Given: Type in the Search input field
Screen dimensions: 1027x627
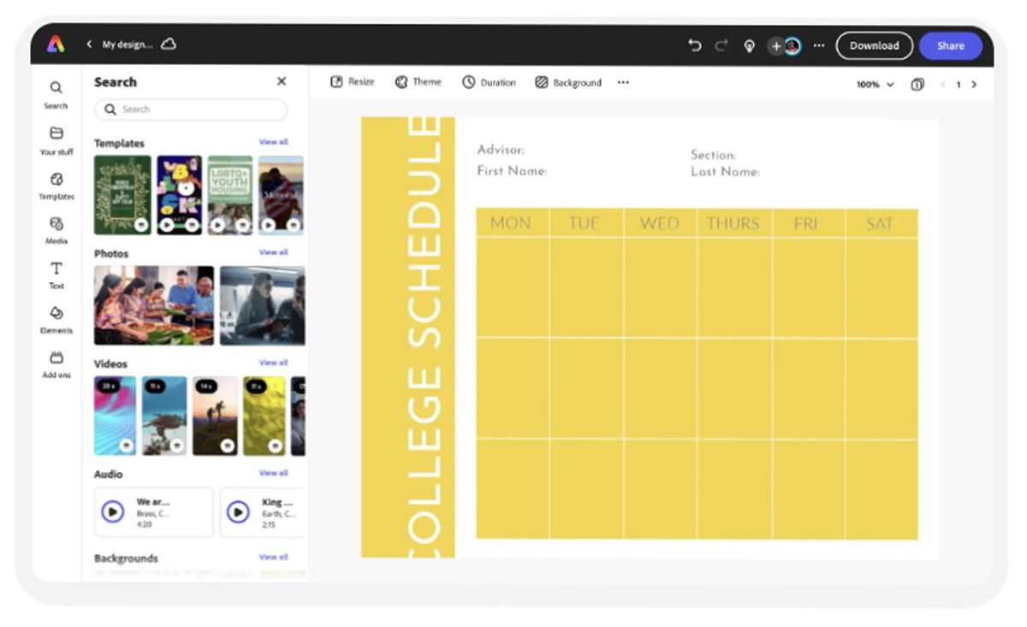Looking at the screenshot, I should pyautogui.click(x=191, y=109).
